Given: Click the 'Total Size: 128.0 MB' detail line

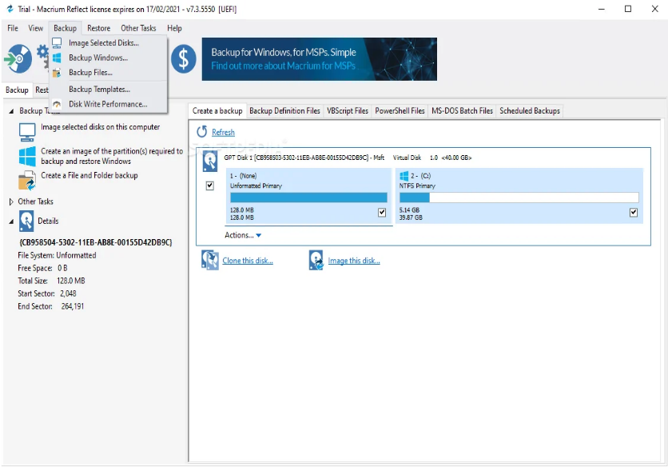Looking at the screenshot, I should click(x=52, y=281).
